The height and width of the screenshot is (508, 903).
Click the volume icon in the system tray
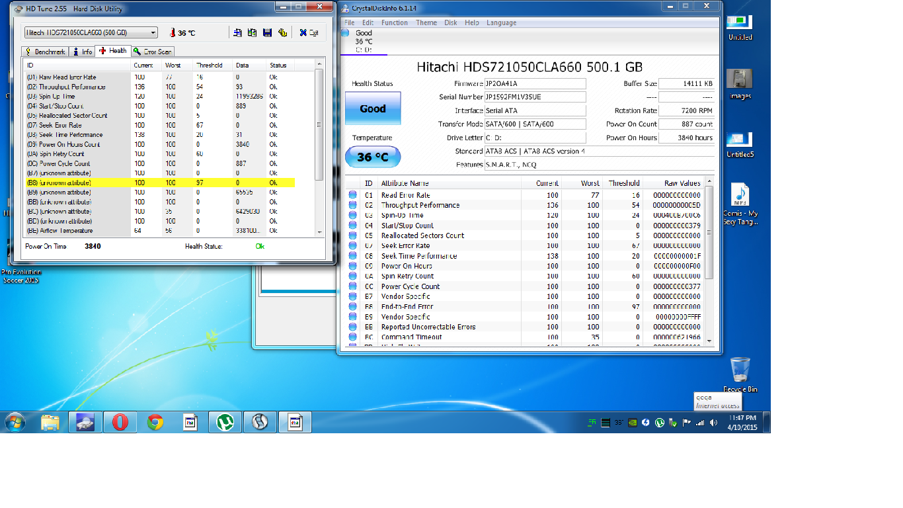pyautogui.click(x=713, y=423)
